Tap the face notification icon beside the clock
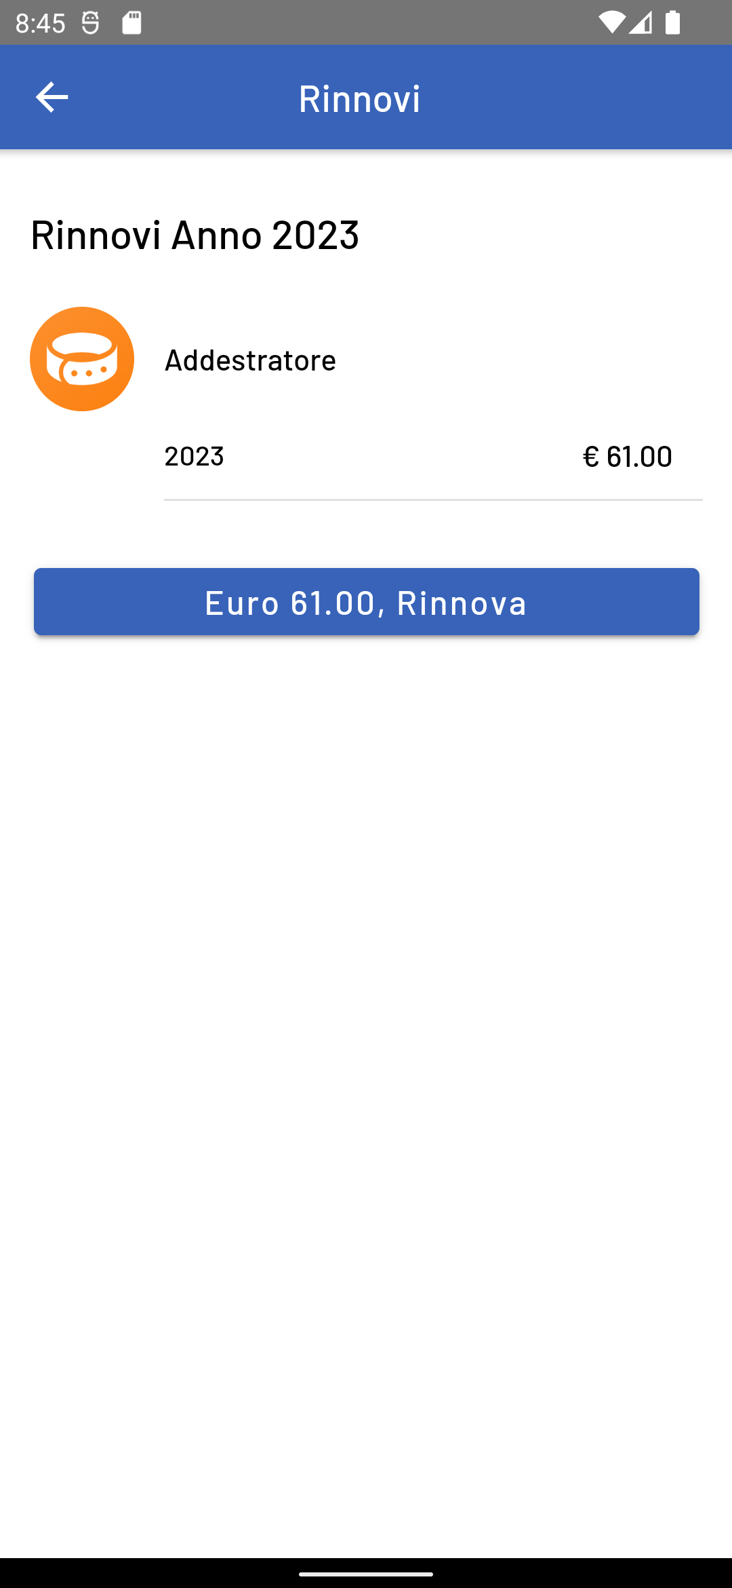The height and width of the screenshot is (1588, 732). click(90, 22)
